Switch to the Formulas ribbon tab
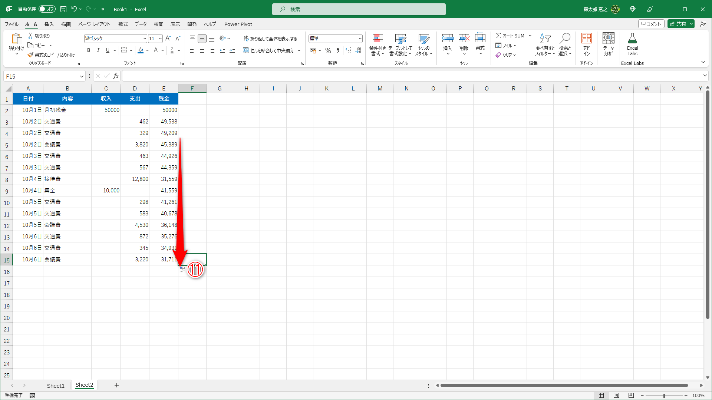Viewport: 712px width, 400px height. tap(123, 24)
